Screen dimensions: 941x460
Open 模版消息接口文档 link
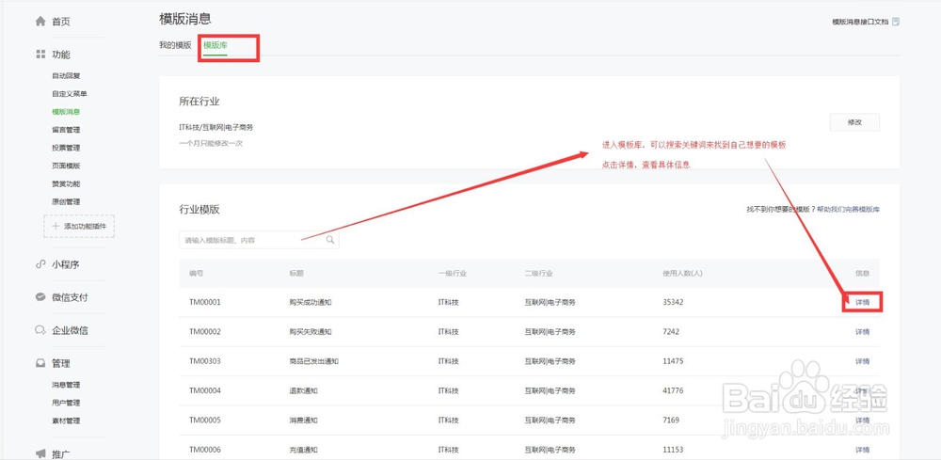pos(860,22)
